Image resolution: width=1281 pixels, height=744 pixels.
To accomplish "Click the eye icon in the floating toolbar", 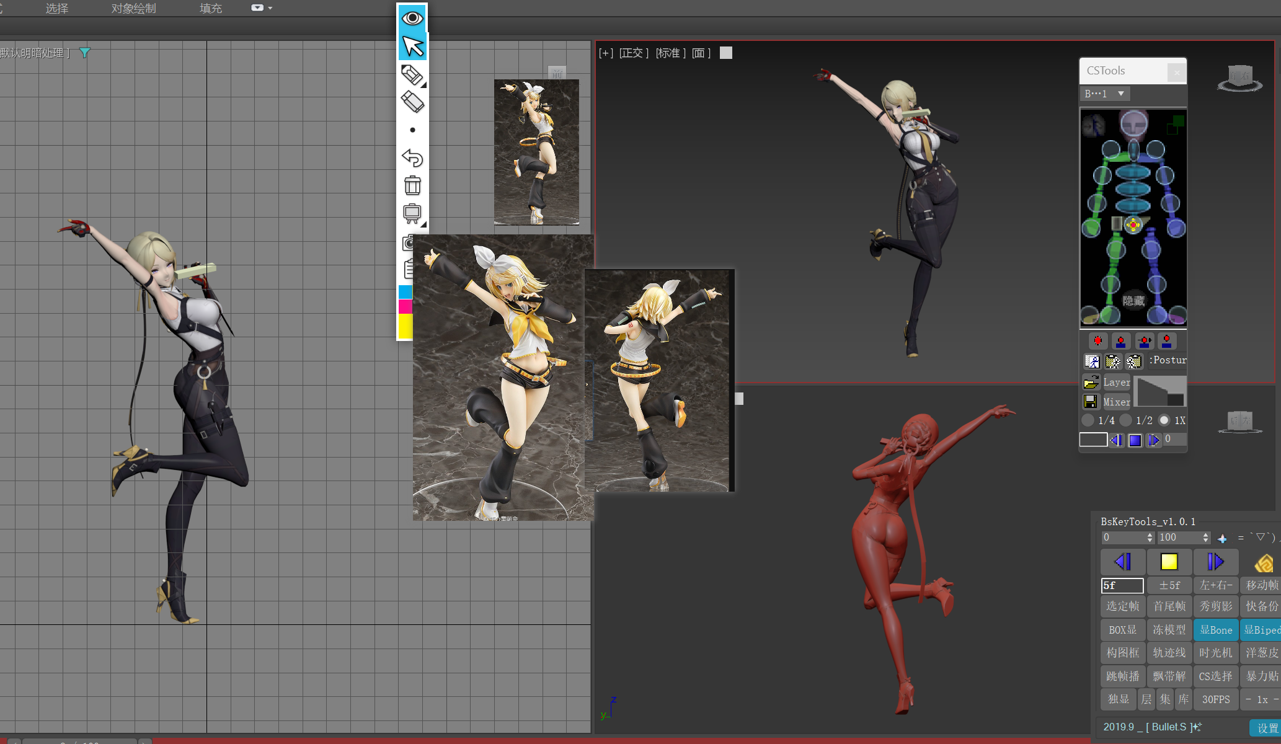I will click(x=412, y=18).
